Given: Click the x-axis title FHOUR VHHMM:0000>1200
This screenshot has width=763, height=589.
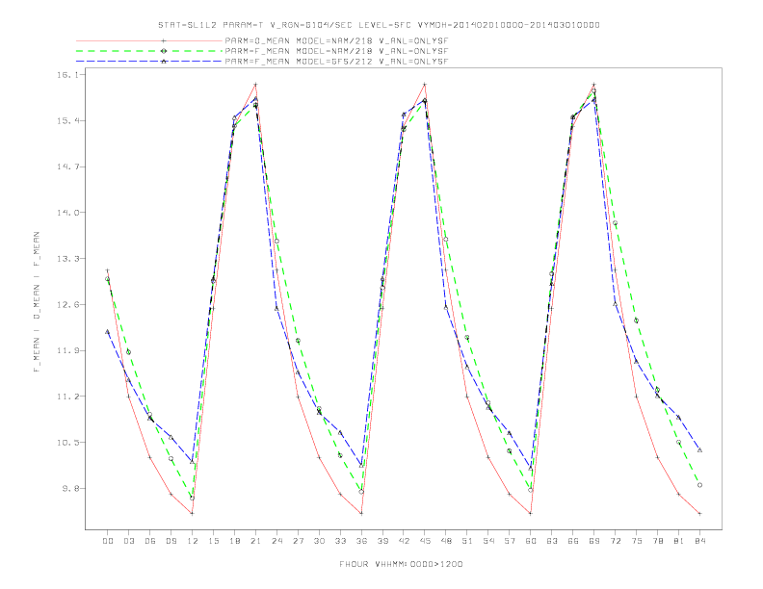Looking at the screenshot, I should pos(401,564).
